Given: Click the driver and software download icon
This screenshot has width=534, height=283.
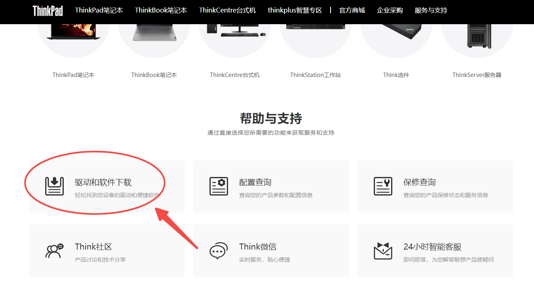Looking at the screenshot, I should coord(54,186).
